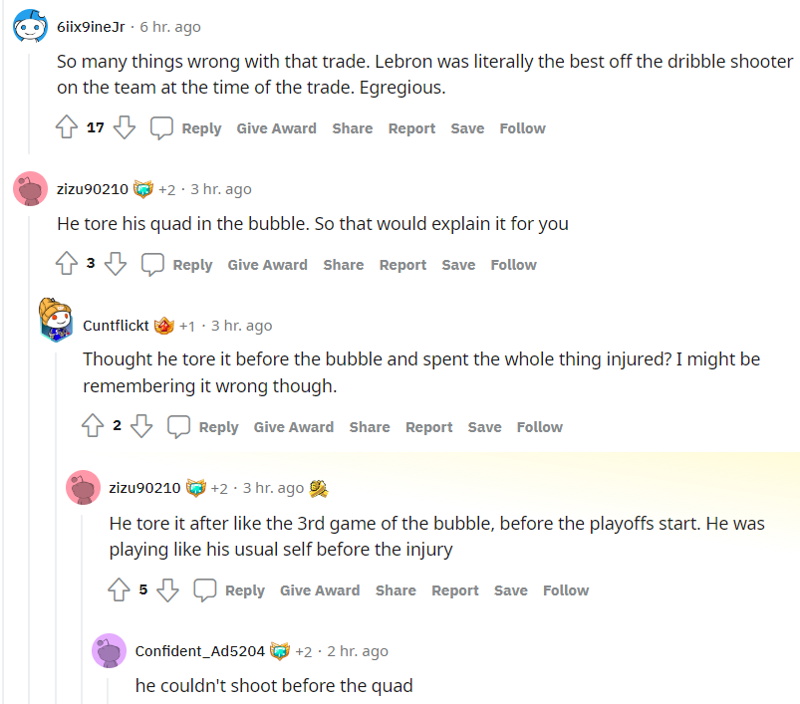Image resolution: width=800 pixels, height=704 pixels.
Task: Report Cuntflickt's comment
Action: pos(428,427)
